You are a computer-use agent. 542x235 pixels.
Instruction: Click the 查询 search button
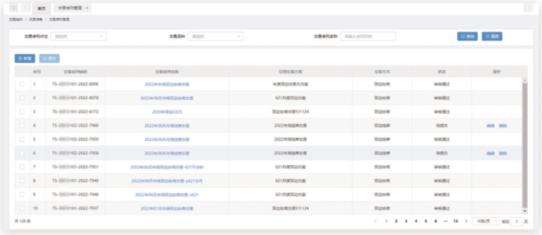(x=467, y=36)
